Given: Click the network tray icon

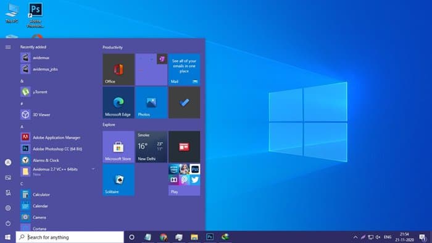Looking at the screenshot, I should tap(371, 237).
